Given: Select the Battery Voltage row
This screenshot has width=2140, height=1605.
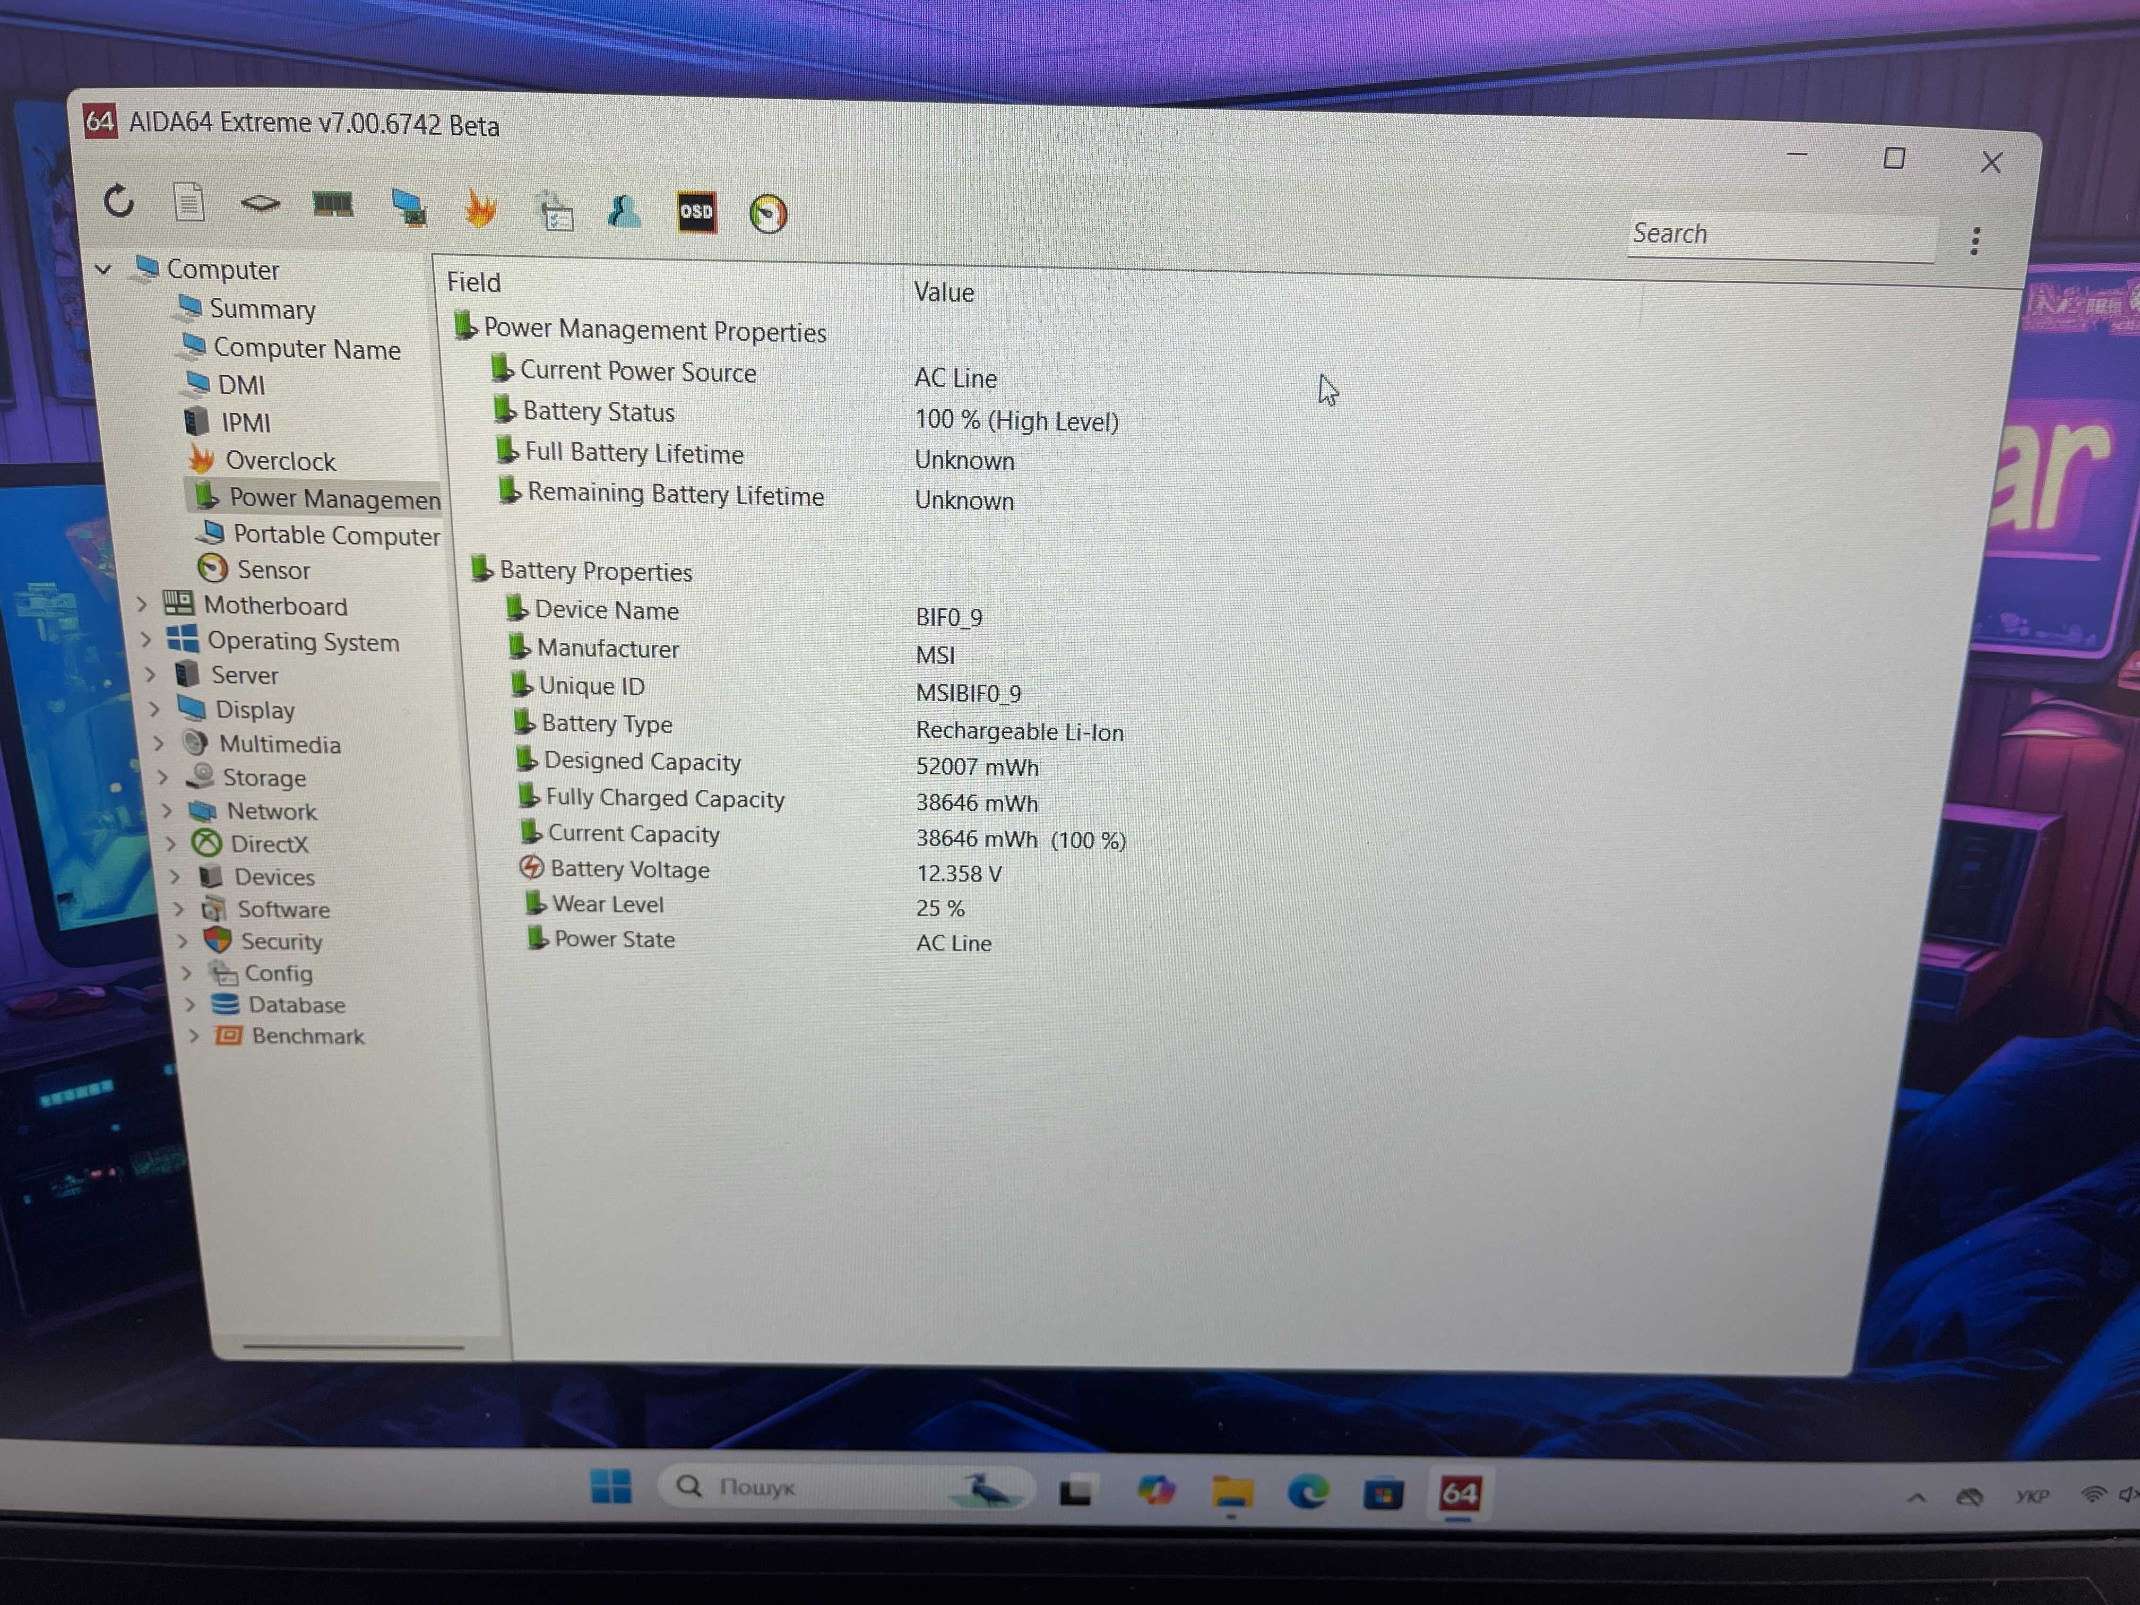Looking at the screenshot, I should coord(762,871).
